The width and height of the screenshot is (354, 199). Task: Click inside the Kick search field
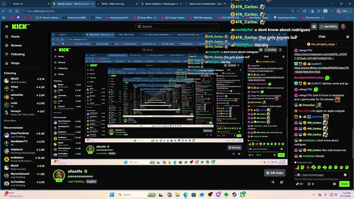click(177, 27)
